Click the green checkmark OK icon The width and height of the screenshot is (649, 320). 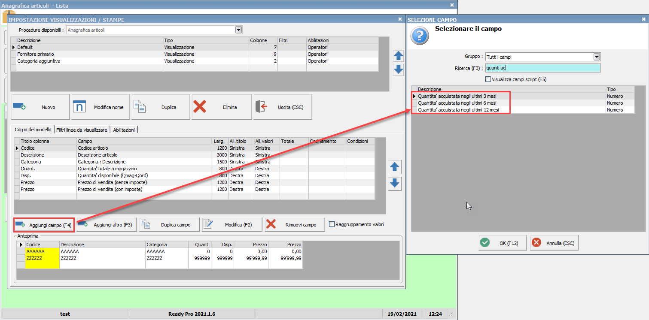485,243
